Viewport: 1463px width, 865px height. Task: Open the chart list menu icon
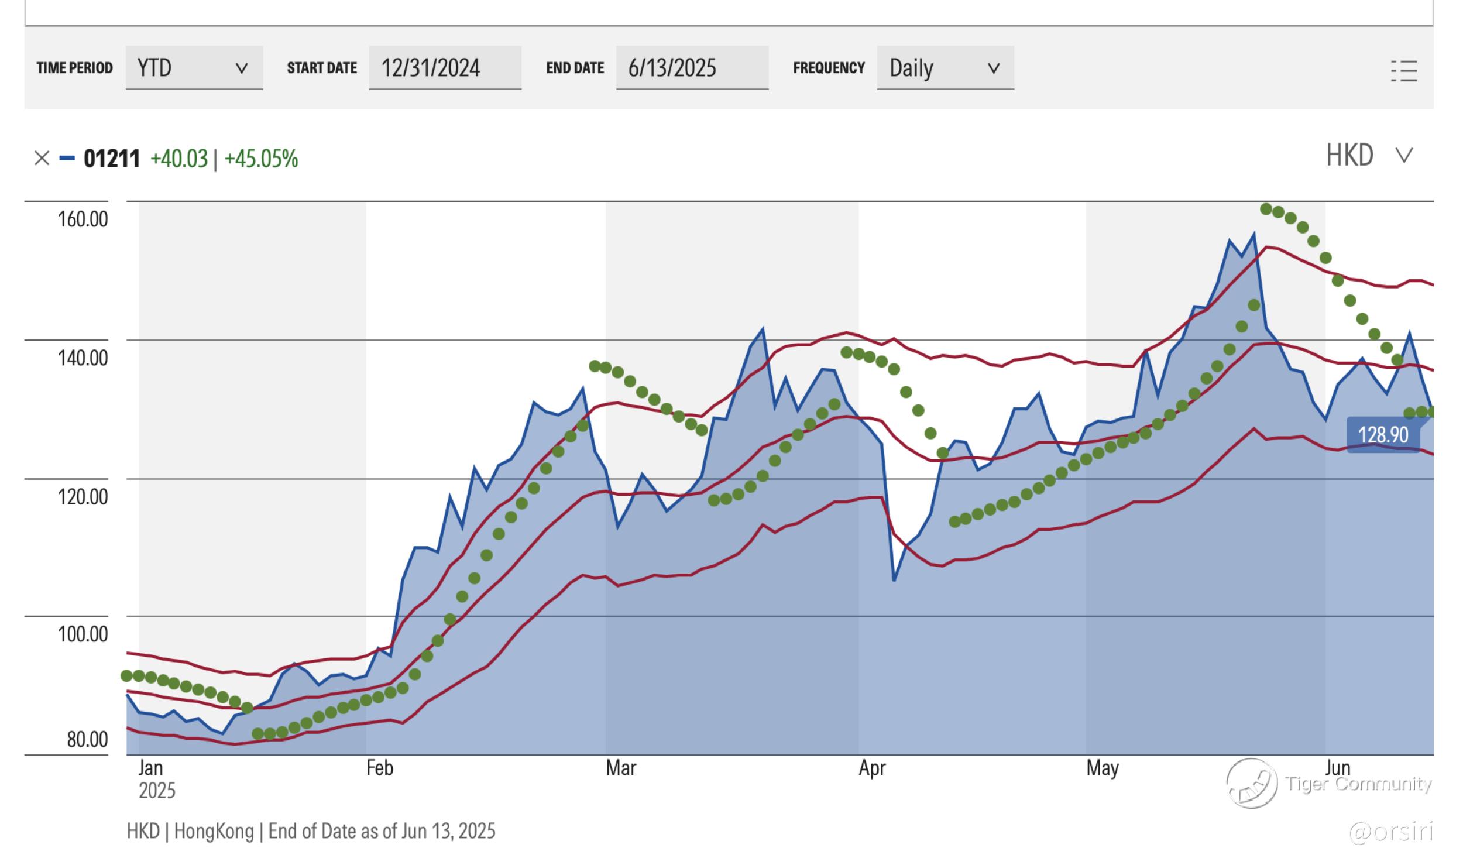click(1403, 71)
